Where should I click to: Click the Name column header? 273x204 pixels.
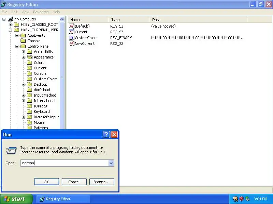[x=88, y=20]
